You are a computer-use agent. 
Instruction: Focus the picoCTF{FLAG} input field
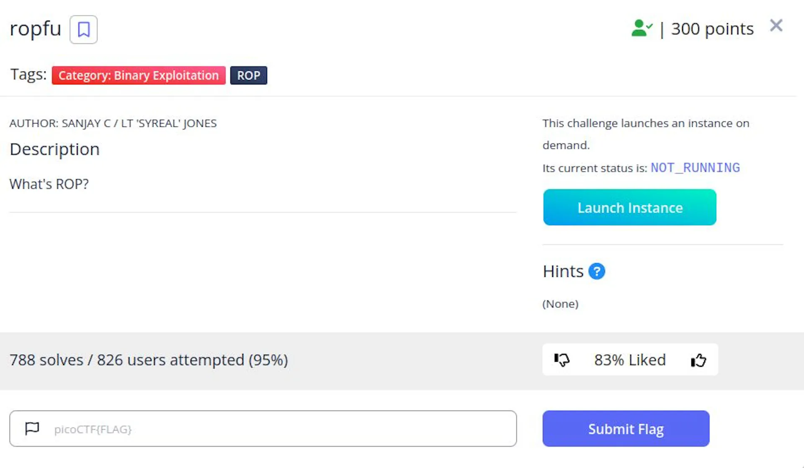point(263,429)
